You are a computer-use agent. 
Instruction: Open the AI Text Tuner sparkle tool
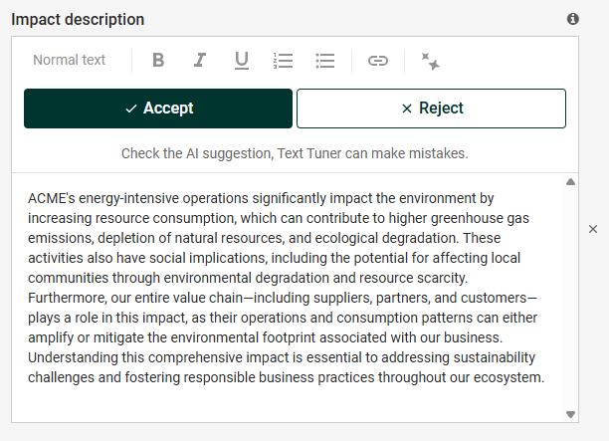click(x=430, y=62)
